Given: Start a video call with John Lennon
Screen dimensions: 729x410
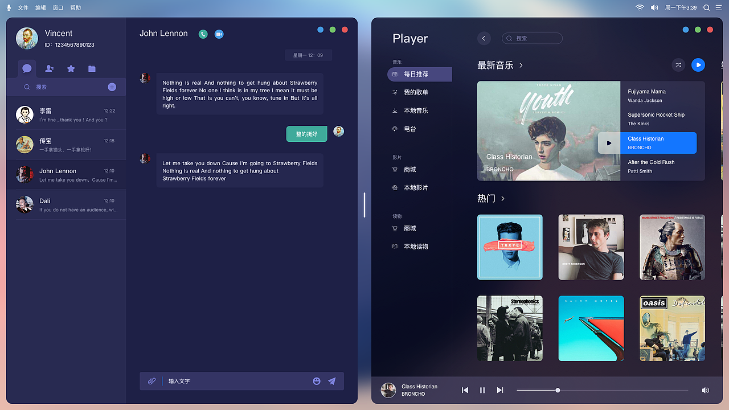Looking at the screenshot, I should click(219, 34).
